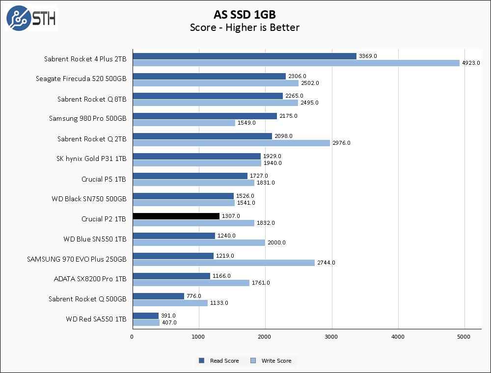Select the Sabrent Rocket 4 Plus 2TB label
Image resolution: width=491 pixels, height=373 pixels.
point(85,59)
